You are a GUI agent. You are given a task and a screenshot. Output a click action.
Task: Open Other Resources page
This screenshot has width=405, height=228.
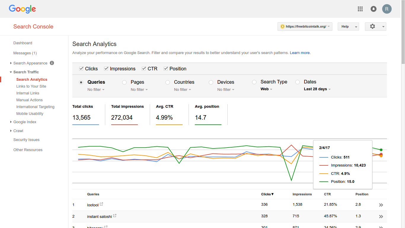[28, 150]
